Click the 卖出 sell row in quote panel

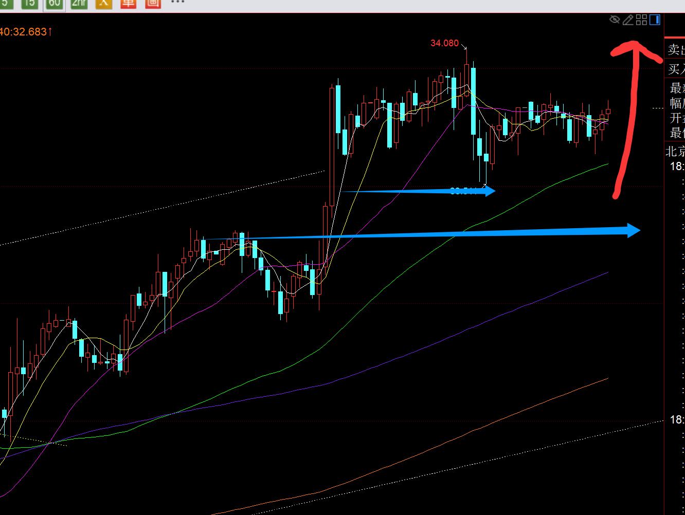(676, 50)
